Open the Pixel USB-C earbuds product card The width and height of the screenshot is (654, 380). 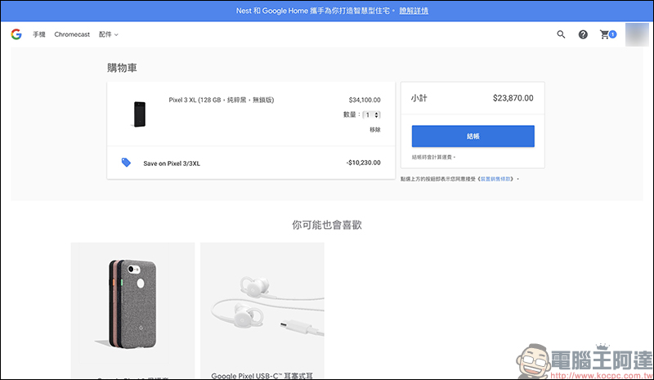tap(262, 311)
